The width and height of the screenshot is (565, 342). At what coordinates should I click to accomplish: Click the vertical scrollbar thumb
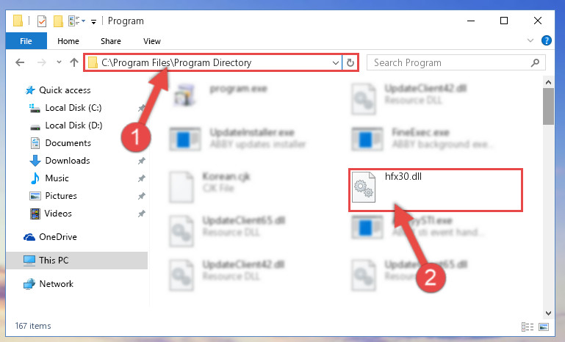[x=548, y=106]
